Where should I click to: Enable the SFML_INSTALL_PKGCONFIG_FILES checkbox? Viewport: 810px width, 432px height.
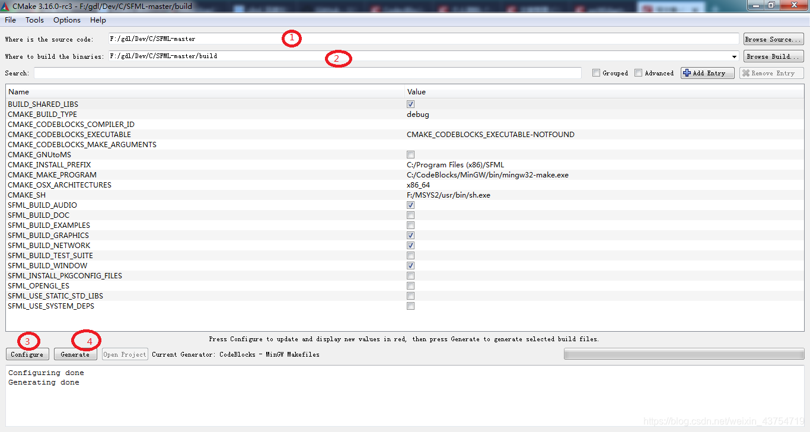(x=410, y=276)
